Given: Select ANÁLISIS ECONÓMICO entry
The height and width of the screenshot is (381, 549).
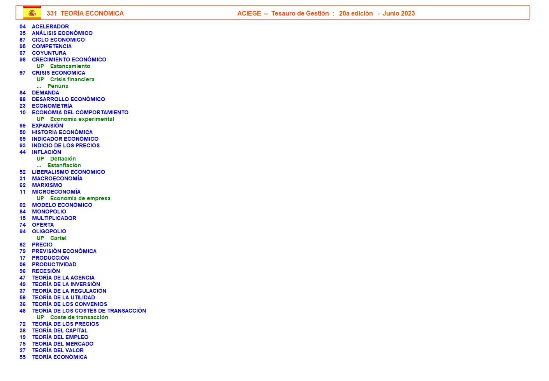Looking at the screenshot, I should [62, 33].
